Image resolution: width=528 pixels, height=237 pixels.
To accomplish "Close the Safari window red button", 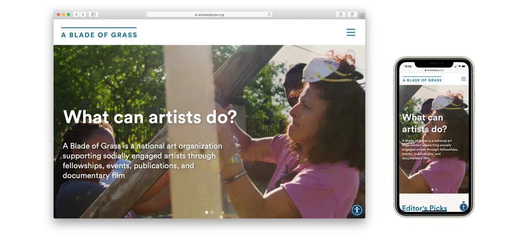I will click(59, 14).
